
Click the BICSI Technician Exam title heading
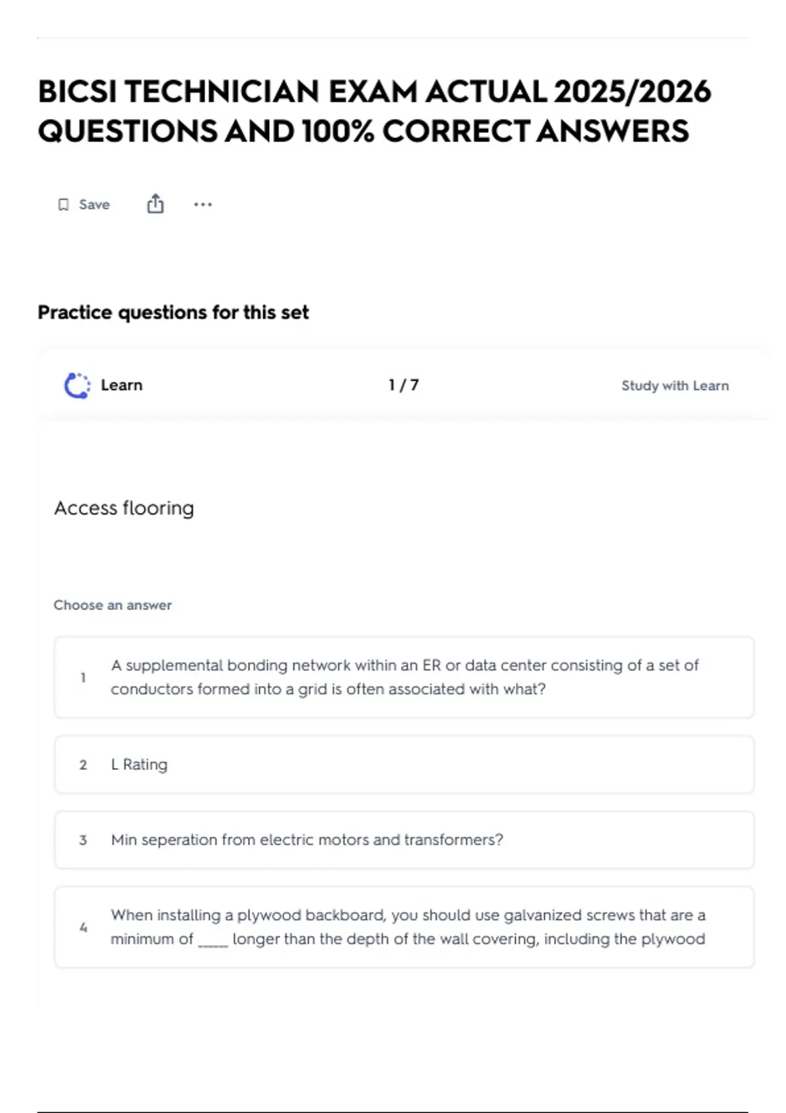(x=374, y=111)
